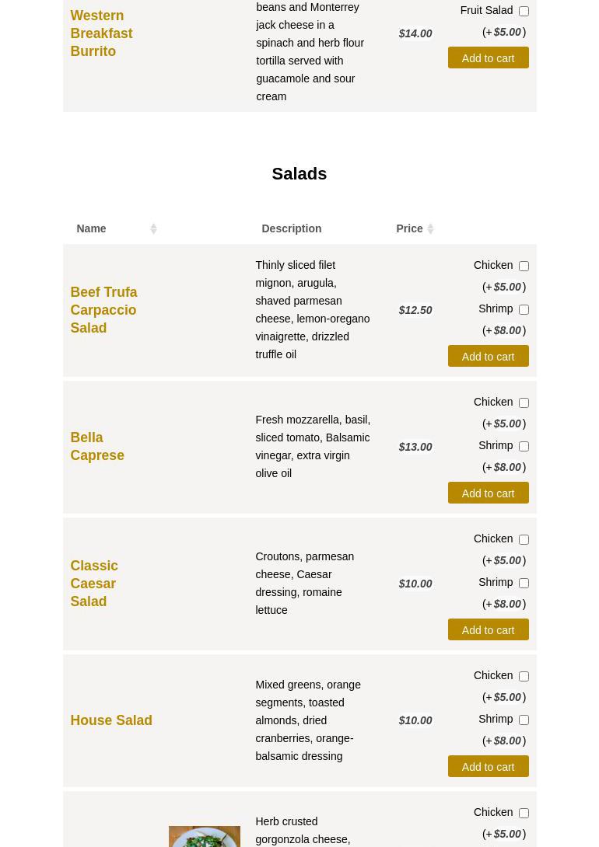Add Western Breakfast Burrito to cart
Image resolution: width=599 pixels, height=847 pixels.
pyautogui.click(x=488, y=58)
